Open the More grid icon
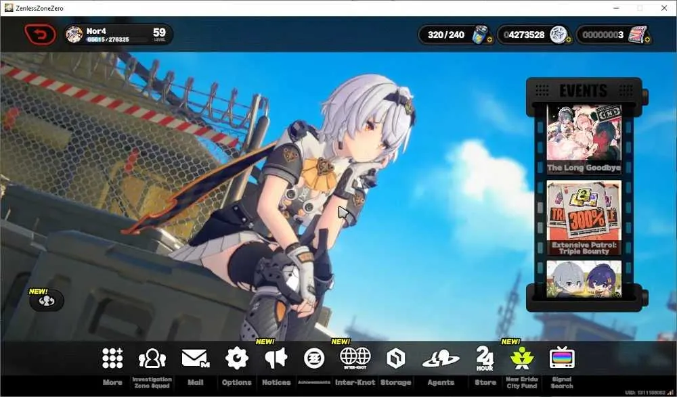This screenshot has height=397, width=677. pos(112,358)
